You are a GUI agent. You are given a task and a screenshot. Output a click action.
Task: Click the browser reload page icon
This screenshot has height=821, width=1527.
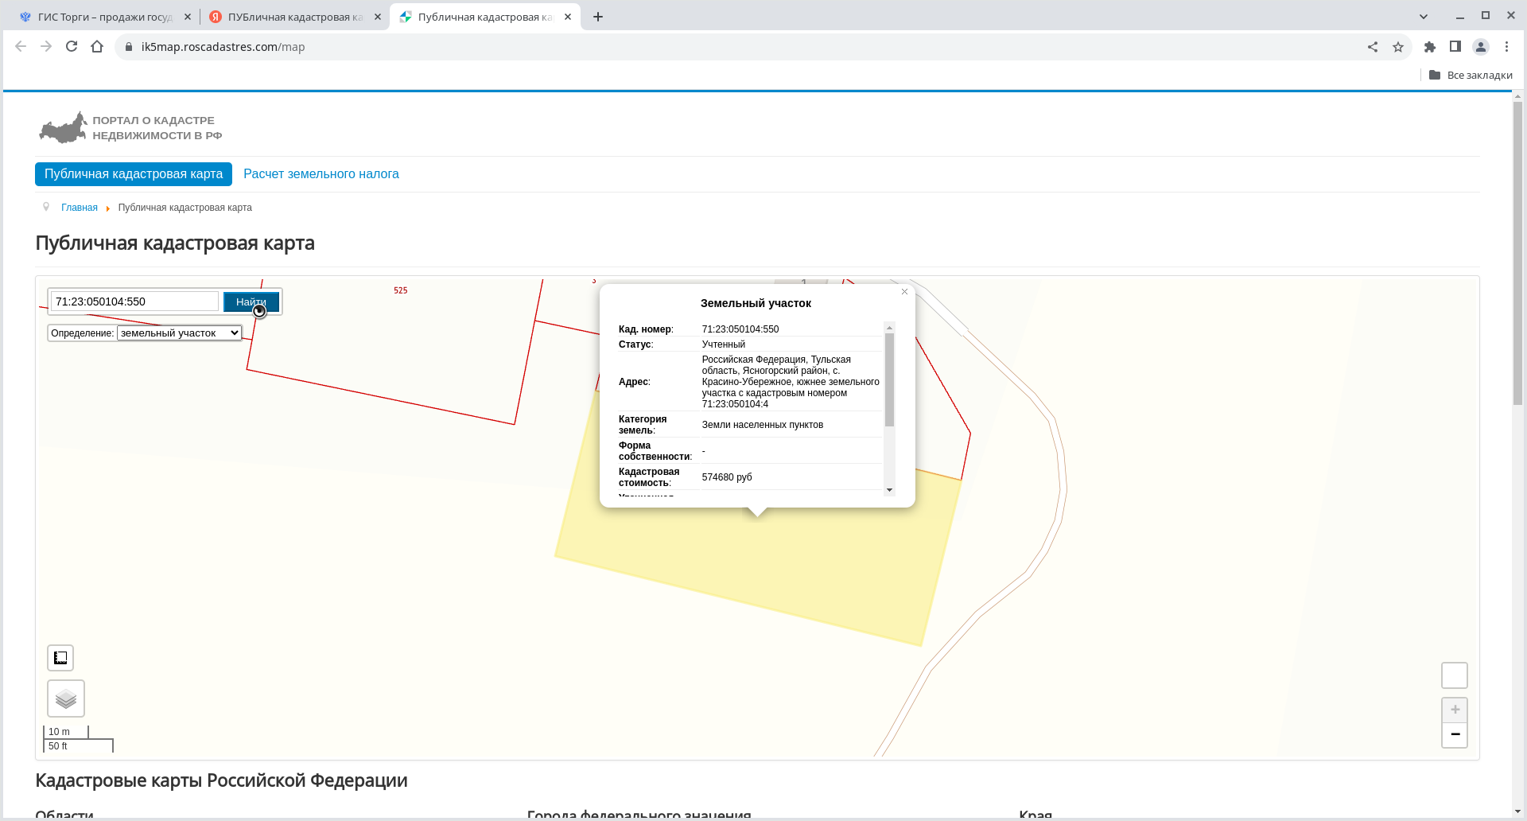coord(72,47)
